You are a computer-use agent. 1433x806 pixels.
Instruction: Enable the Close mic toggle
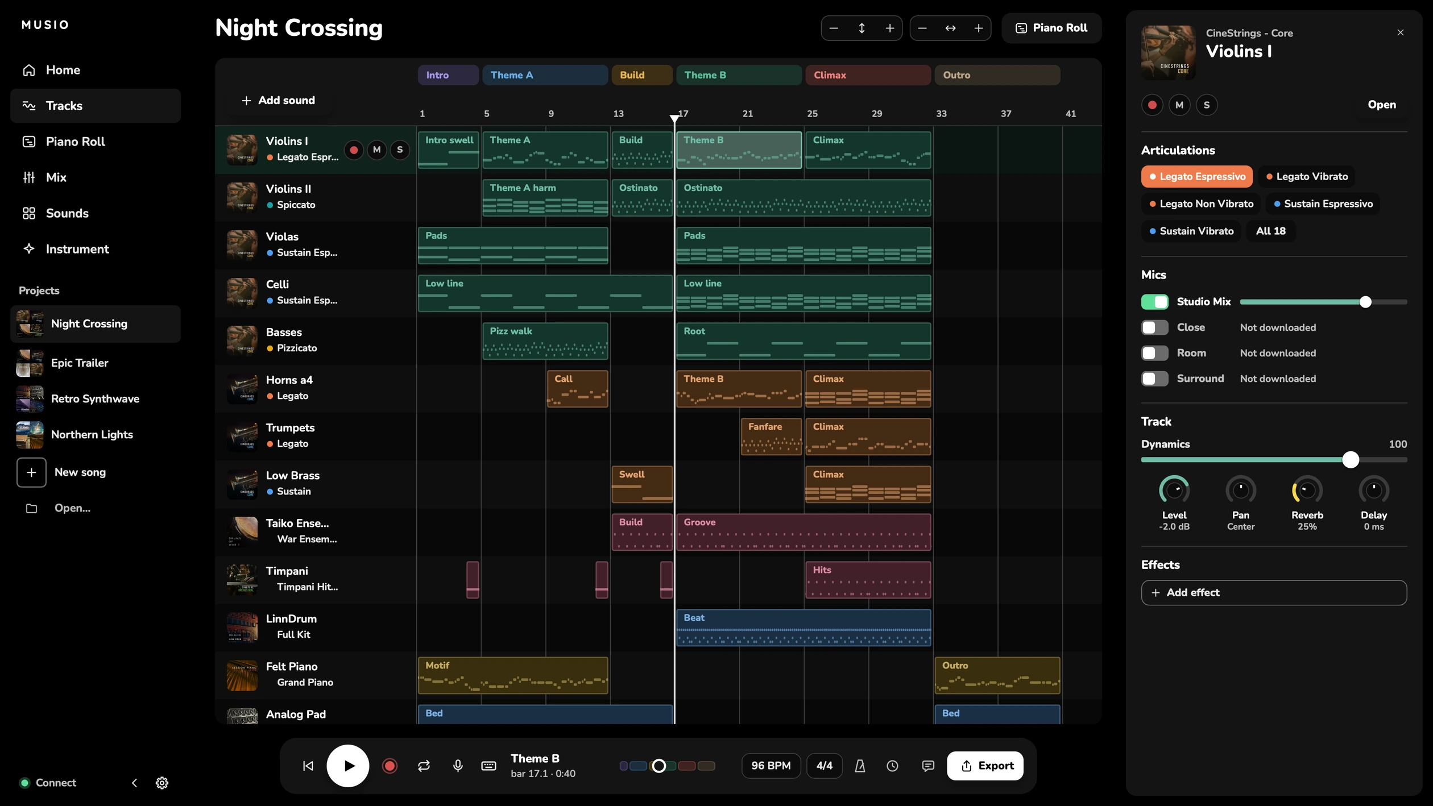pyautogui.click(x=1154, y=327)
